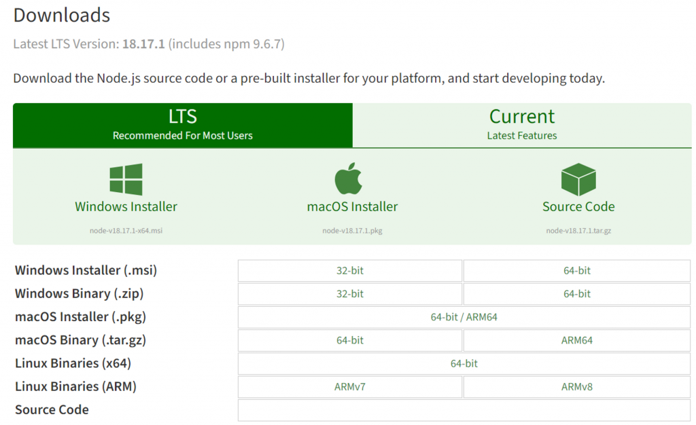696x425 pixels.
Task: Click the Downloads page heading
Action: pos(62,15)
